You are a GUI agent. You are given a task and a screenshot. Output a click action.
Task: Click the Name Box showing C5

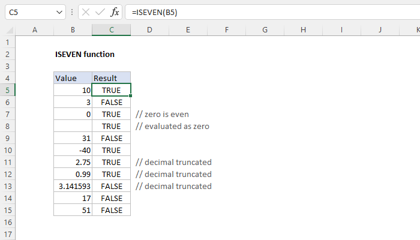[x=35, y=13]
